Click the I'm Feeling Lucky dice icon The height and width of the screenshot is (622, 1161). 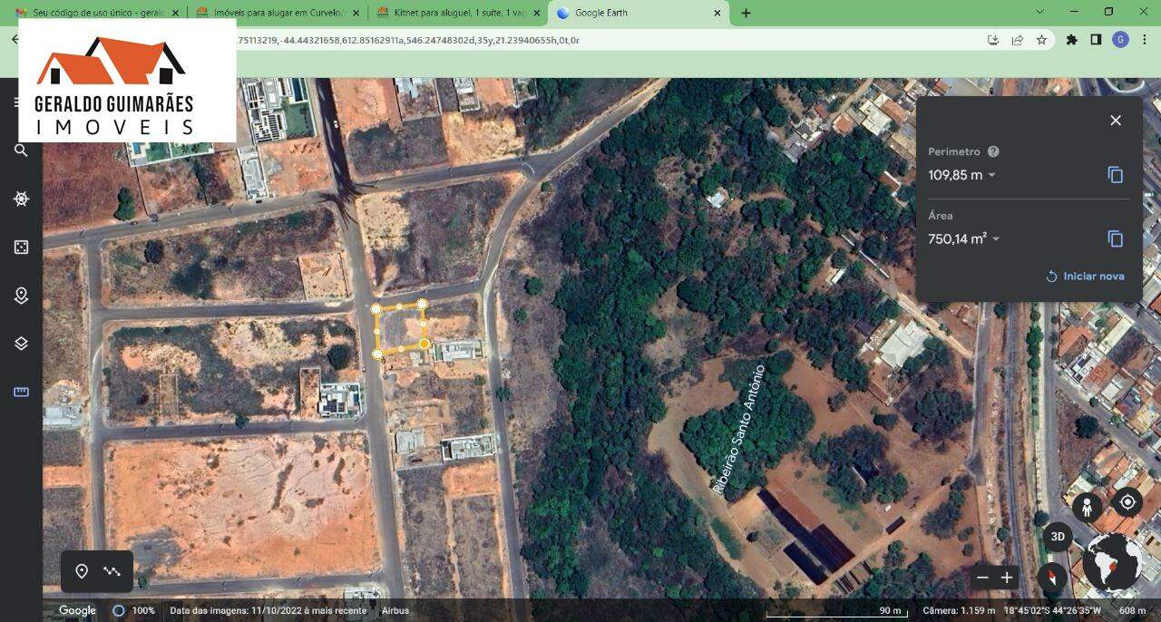pyautogui.click(x=21, y=248)
